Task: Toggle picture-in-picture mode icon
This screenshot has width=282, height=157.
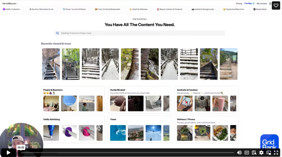Action: [x=269, y=153]
